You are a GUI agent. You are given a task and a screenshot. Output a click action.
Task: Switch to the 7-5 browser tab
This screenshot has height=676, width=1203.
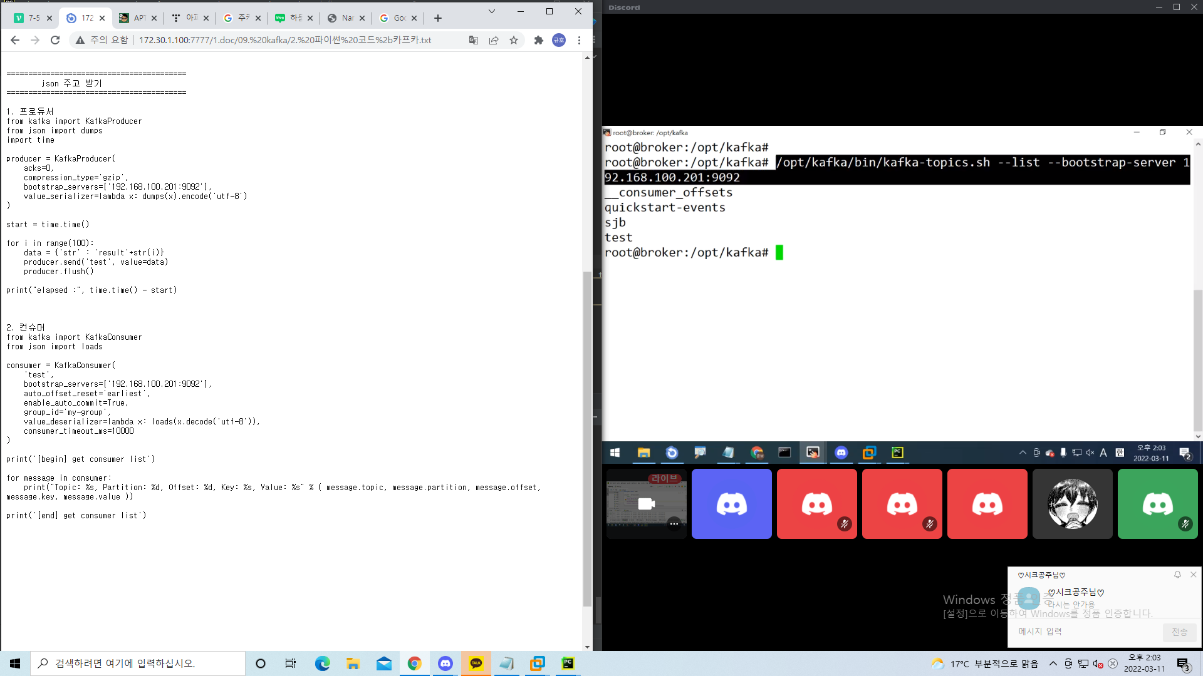tap(33, 18)
